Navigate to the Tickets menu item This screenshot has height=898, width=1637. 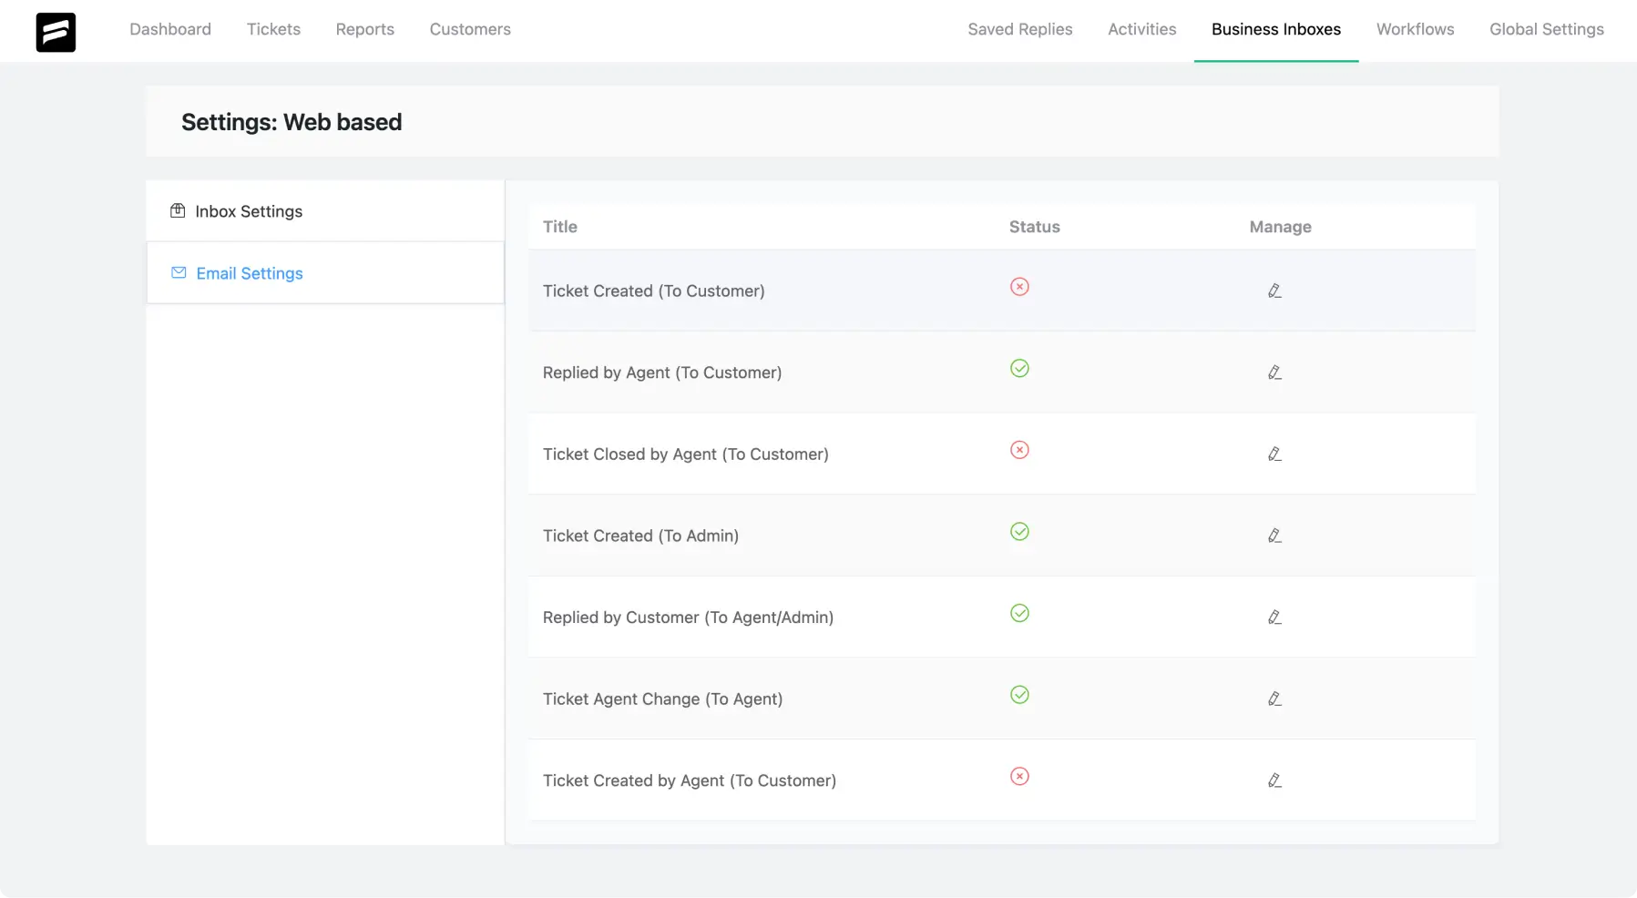tap(272, 29)
